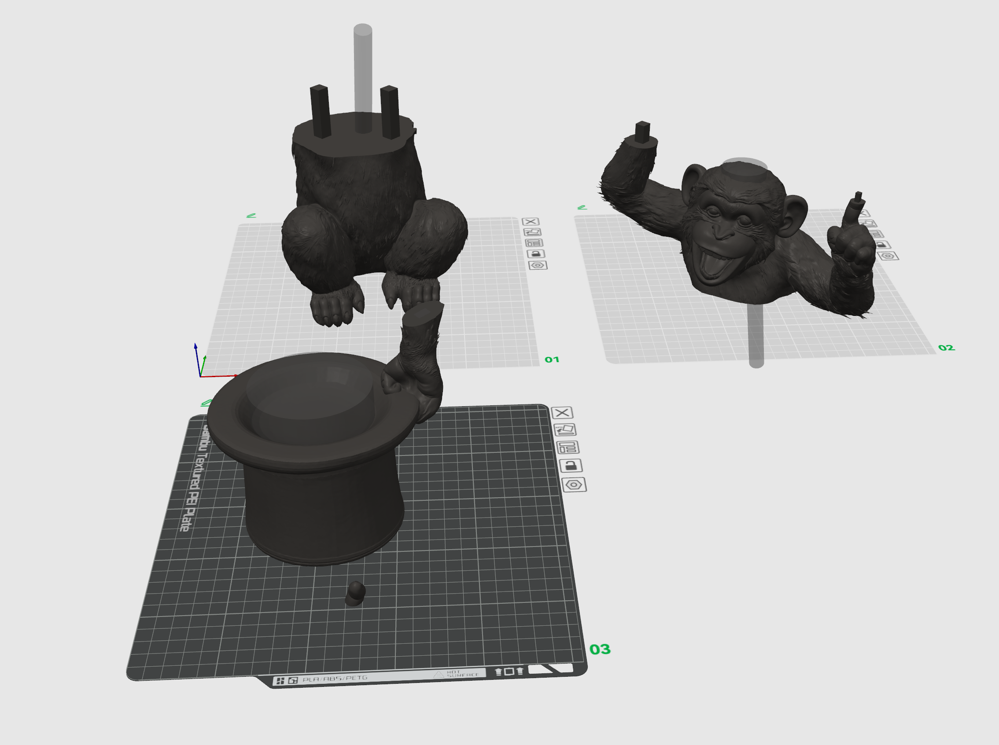
Task: Click plate label 02
Action: click(x=946, y=348)
